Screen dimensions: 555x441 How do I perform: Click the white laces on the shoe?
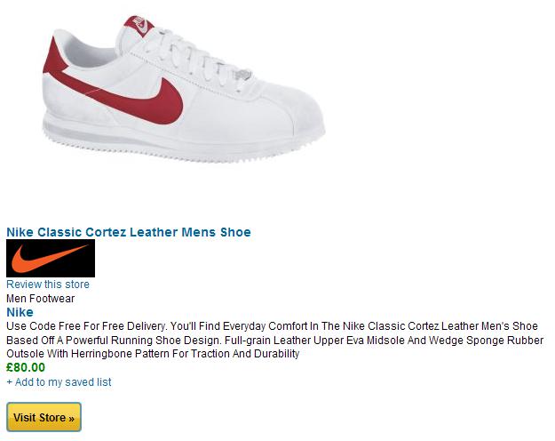(198, 60)
